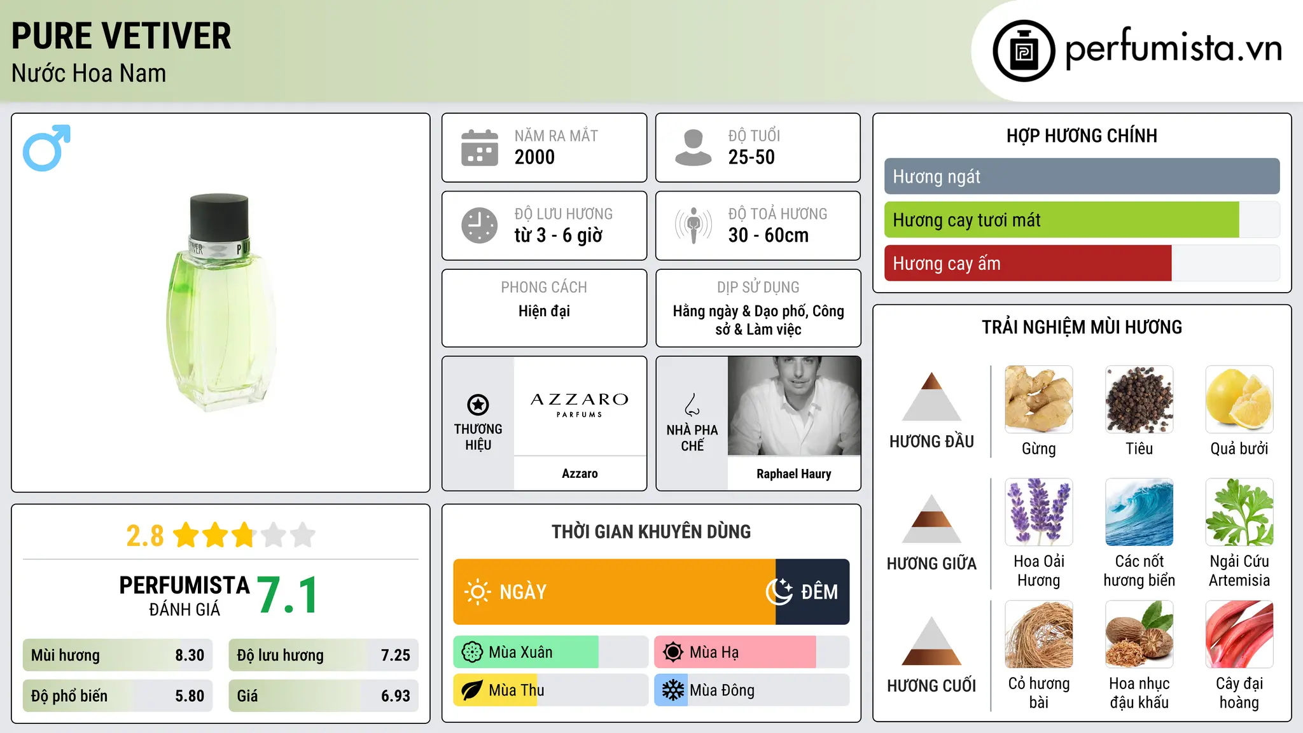Click the Hương cay tươi mát accord bar

coord(1082,220)
